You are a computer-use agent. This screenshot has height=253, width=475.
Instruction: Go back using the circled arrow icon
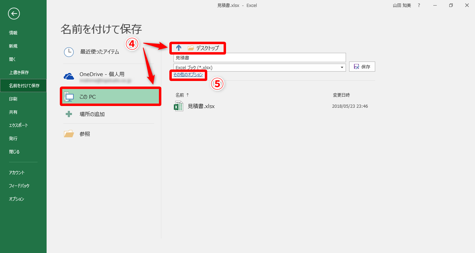14,14
